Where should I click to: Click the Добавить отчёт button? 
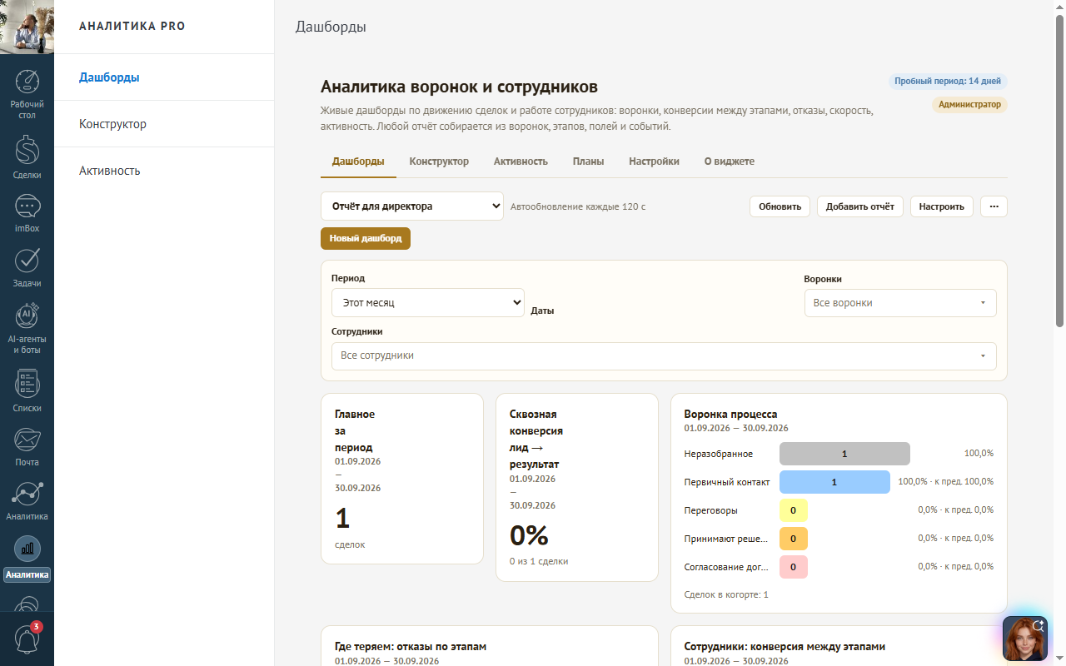tap(860, 206)
